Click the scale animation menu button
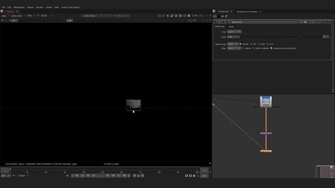The height and width of the screenshot is (188, 335). point(328,37)
